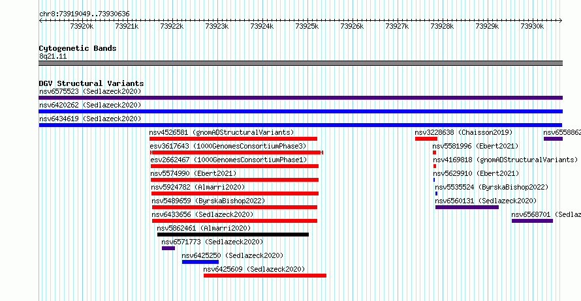Image resolution: width=581 pixels, height=301 pixels.
Task: Open esv3617643 1000GenomesConsortiumPhase3 label
Action: (228, 146)
